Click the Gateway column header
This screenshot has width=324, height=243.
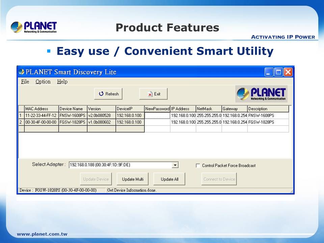point(235,109)
